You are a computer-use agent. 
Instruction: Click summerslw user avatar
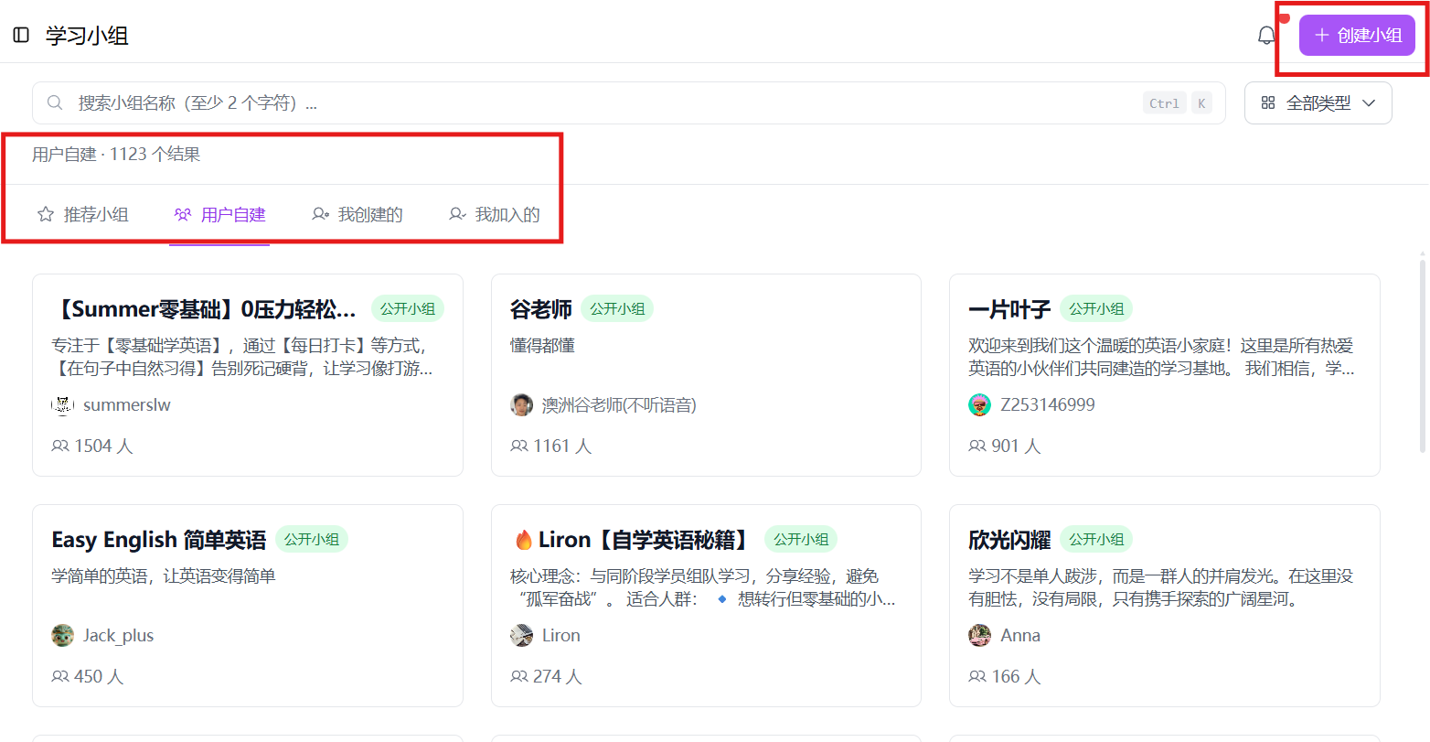pos(62,405)
